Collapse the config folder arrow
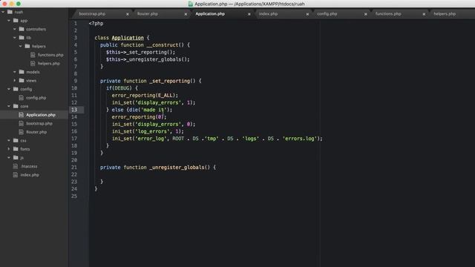This screenshot has width=475, height=267. tap(9, 89)
